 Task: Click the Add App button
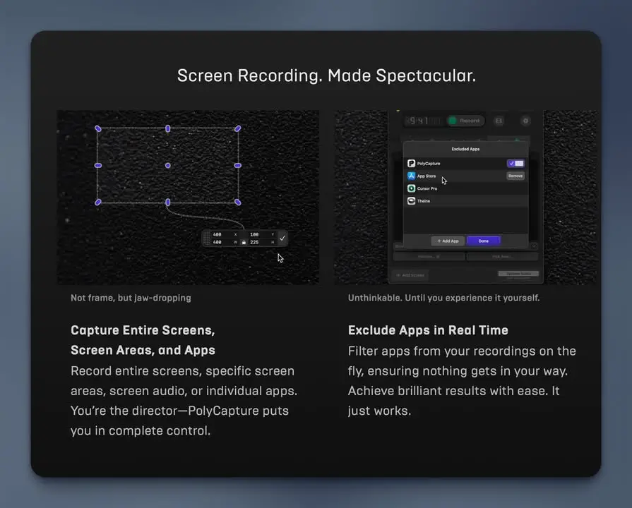pos(448,241)
